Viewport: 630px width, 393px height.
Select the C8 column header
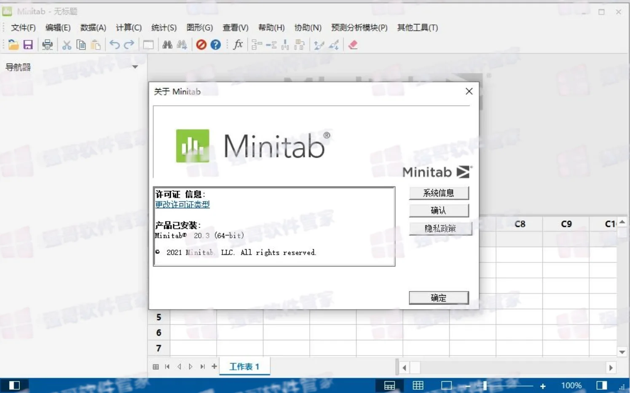520,224
